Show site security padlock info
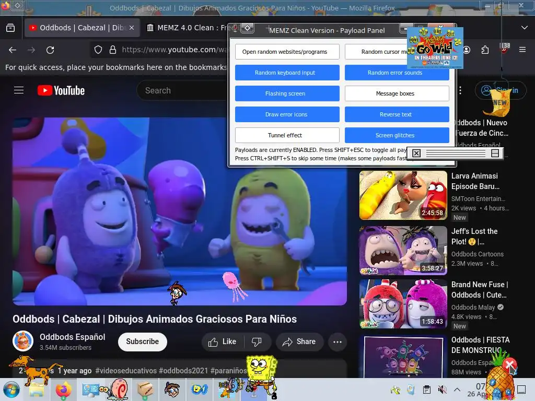Viewport: 535px width, 401px height. tap(113, 50)
